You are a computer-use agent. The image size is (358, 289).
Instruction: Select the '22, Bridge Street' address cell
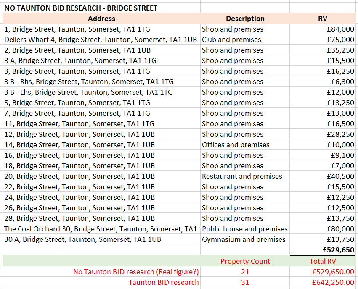coord(102,186)
